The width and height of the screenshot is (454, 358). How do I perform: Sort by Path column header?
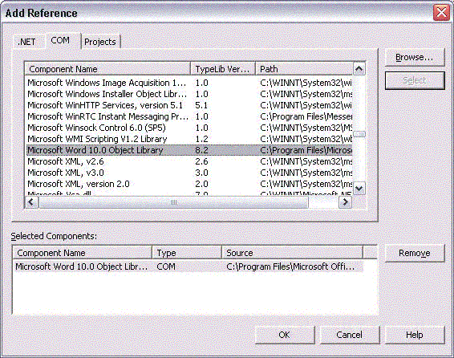coord(304,69)
